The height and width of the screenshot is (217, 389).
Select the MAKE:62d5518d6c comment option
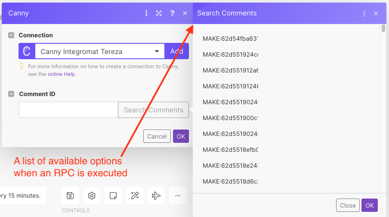coord(230,181)
